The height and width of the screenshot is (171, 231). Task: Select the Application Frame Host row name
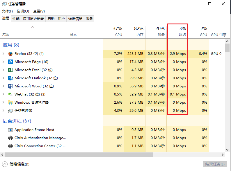34,130
